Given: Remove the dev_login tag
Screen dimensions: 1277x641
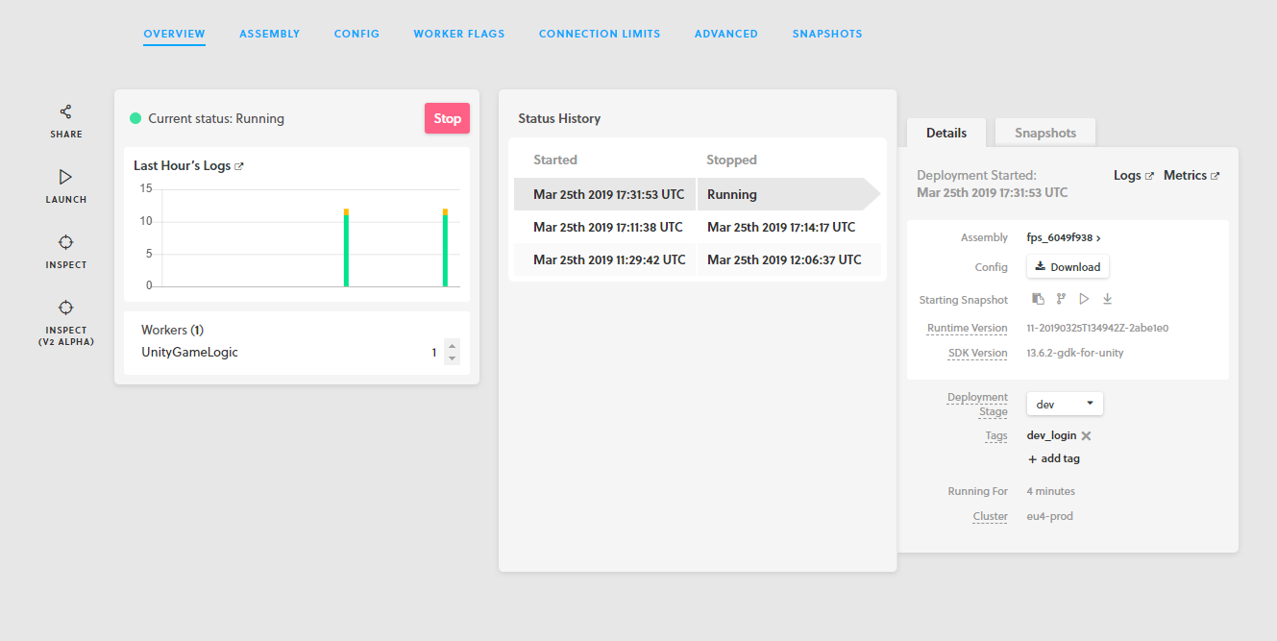Looking at the screenshot, I should [x=1086, y=435].
